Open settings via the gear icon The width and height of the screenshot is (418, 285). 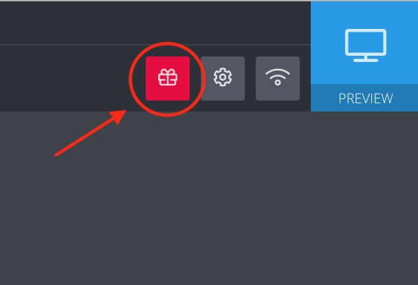(x=223, y=77)
